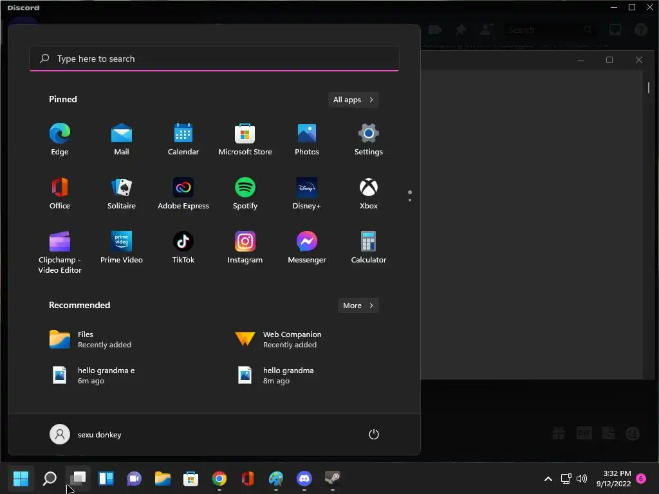Open the Widgets taskbar icon

click(106, 478)
